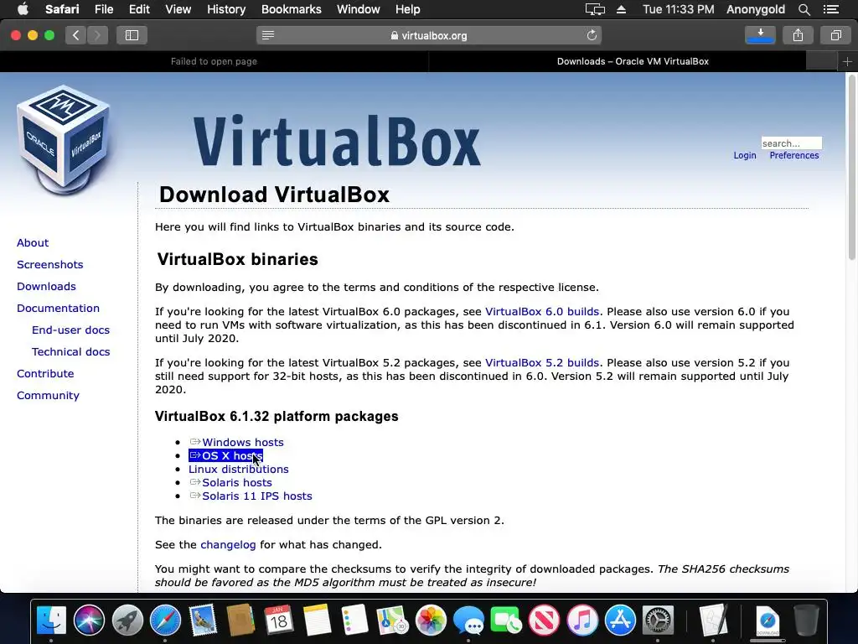Screen dimensions: 858x644
Task: Open FaceTime in the Dock
Action: click(506, 620)
